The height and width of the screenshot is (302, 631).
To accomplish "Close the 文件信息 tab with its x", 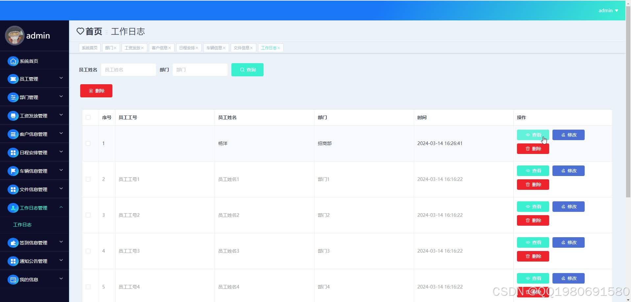I will coord(251,48).
